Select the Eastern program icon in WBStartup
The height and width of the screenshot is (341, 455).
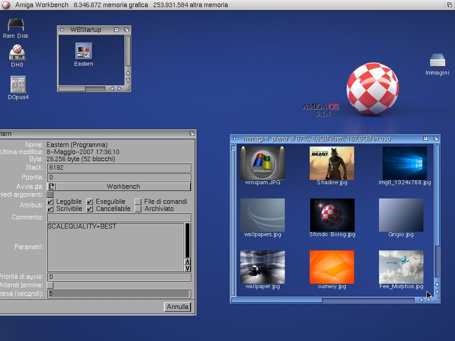84,51
